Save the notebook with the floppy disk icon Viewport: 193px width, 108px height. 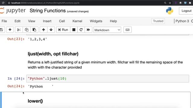2,30
